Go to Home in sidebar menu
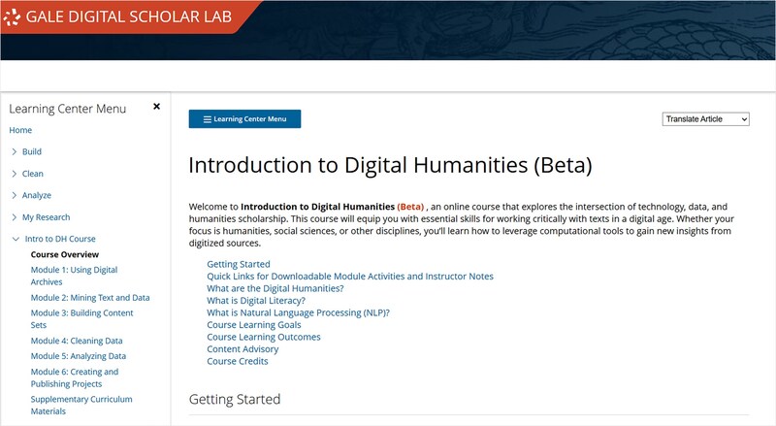The width and height of the screenshot is (776, 426). click(20, 130)
